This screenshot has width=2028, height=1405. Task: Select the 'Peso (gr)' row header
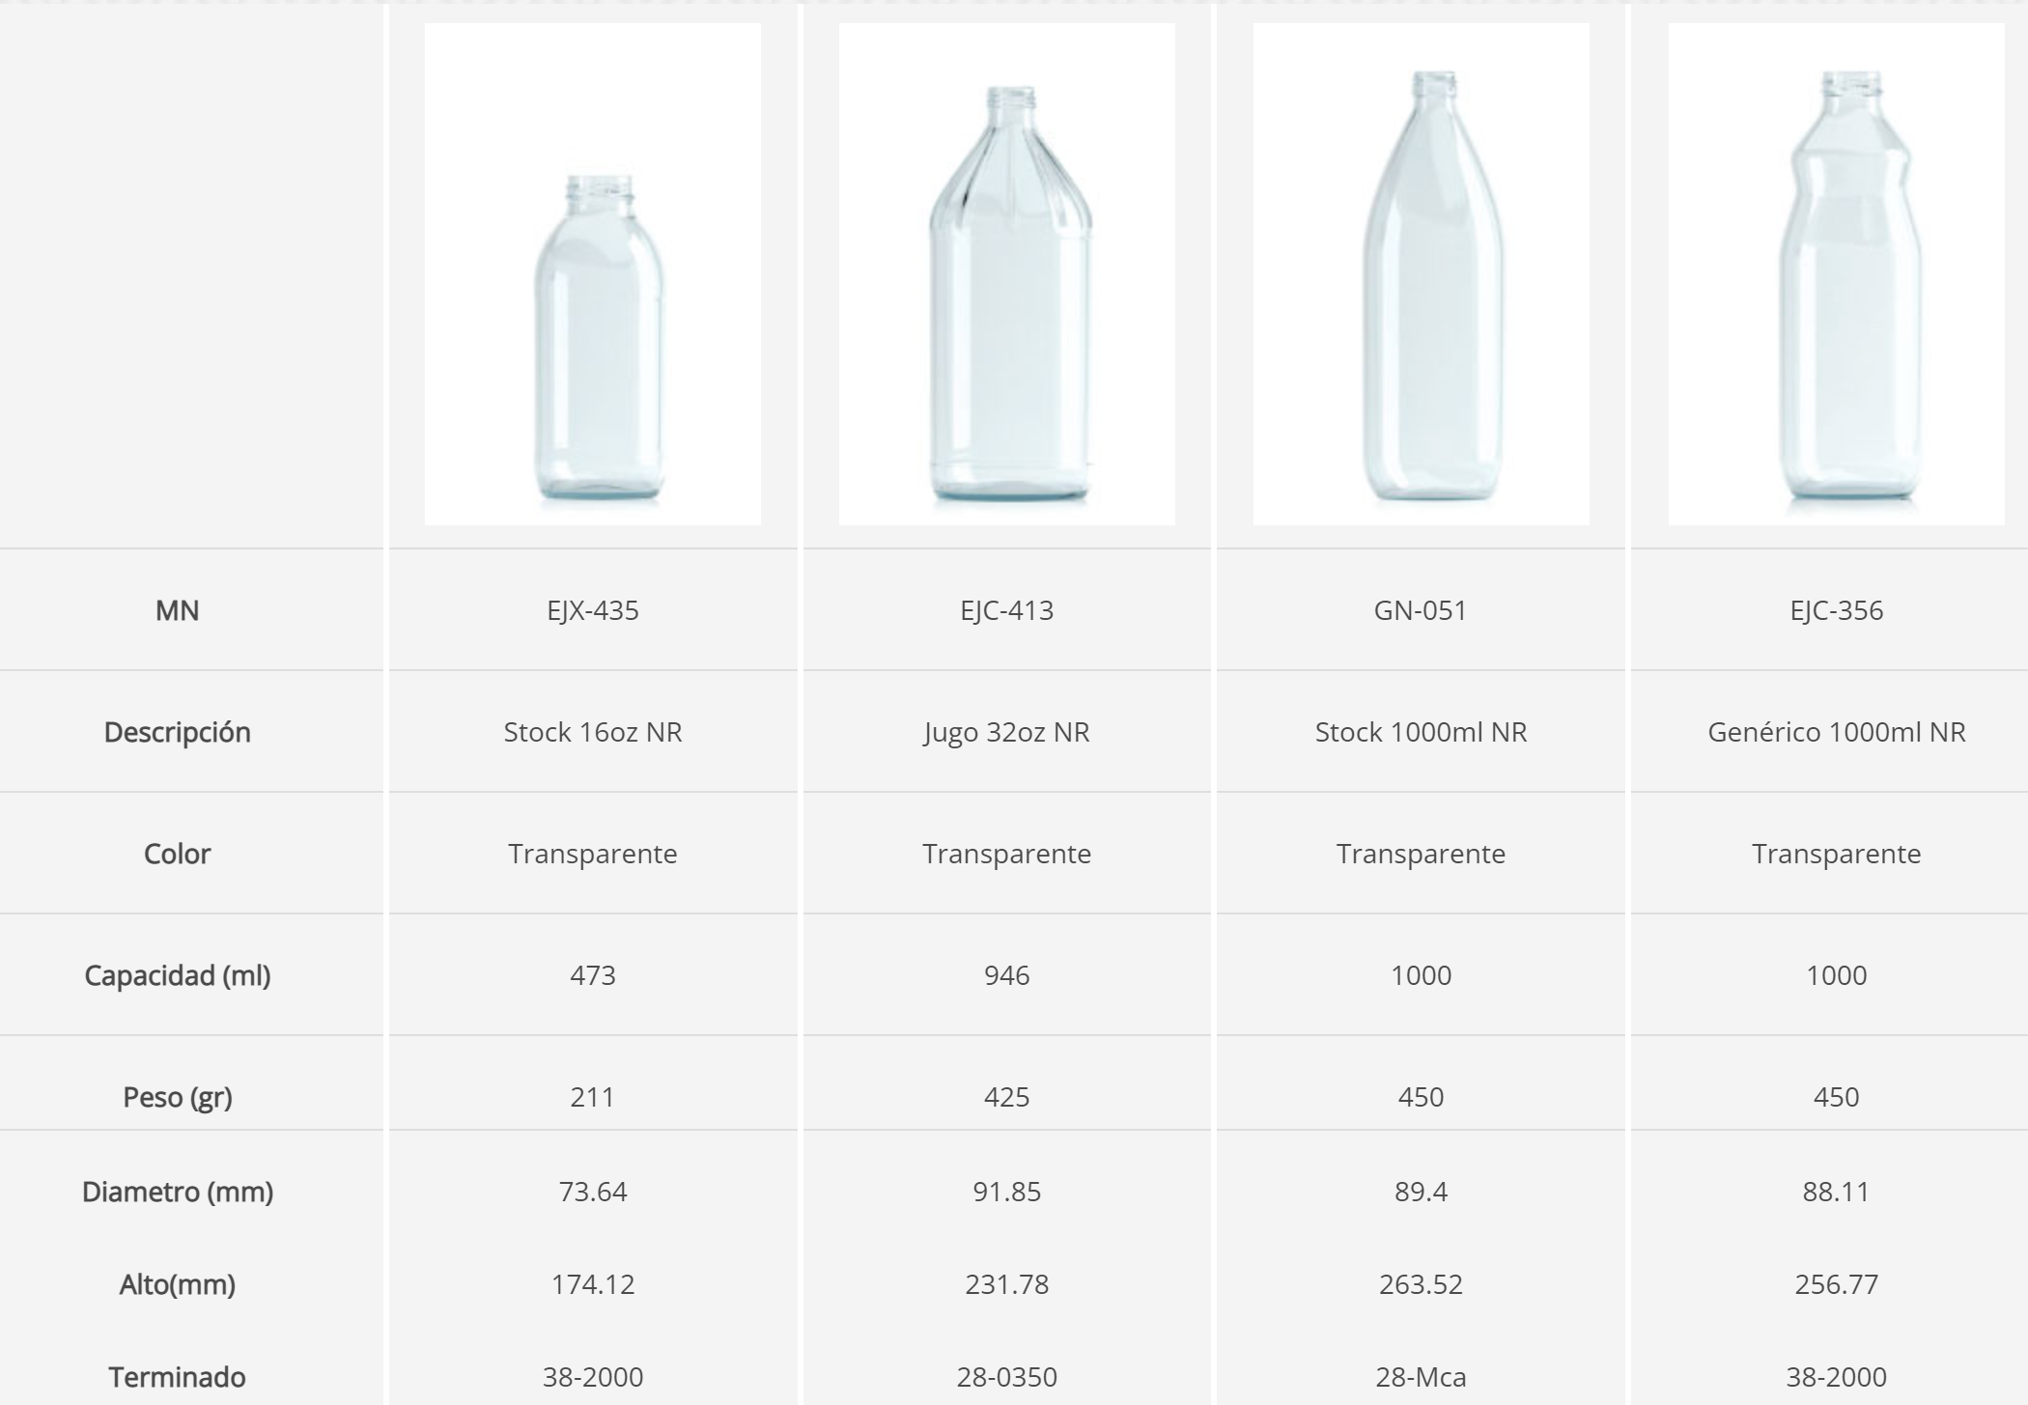pos(178,1097)
